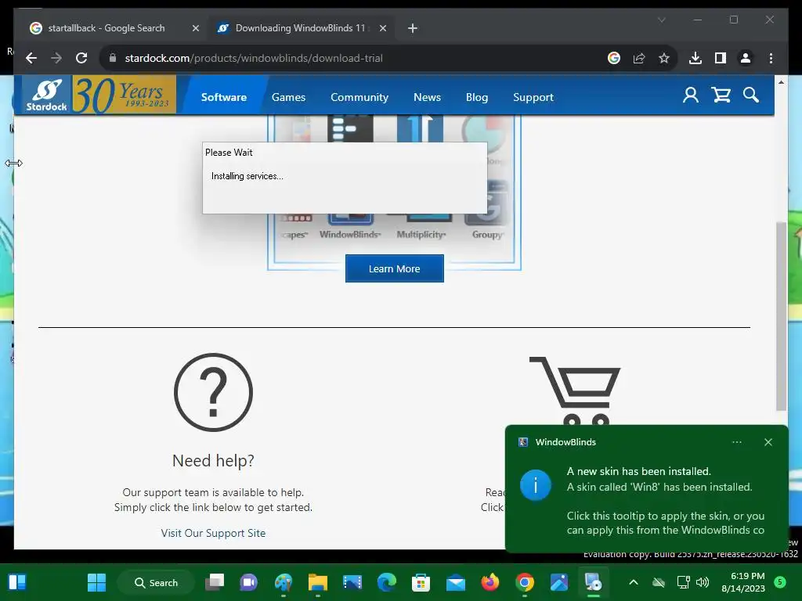802x601 pixels.
Task: Open File Explorer from the taskbar
Action: click(x=318, y=582)
